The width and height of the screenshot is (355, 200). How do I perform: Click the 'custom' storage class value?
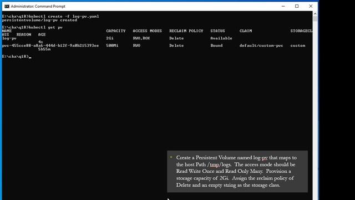tap(298, 46)
